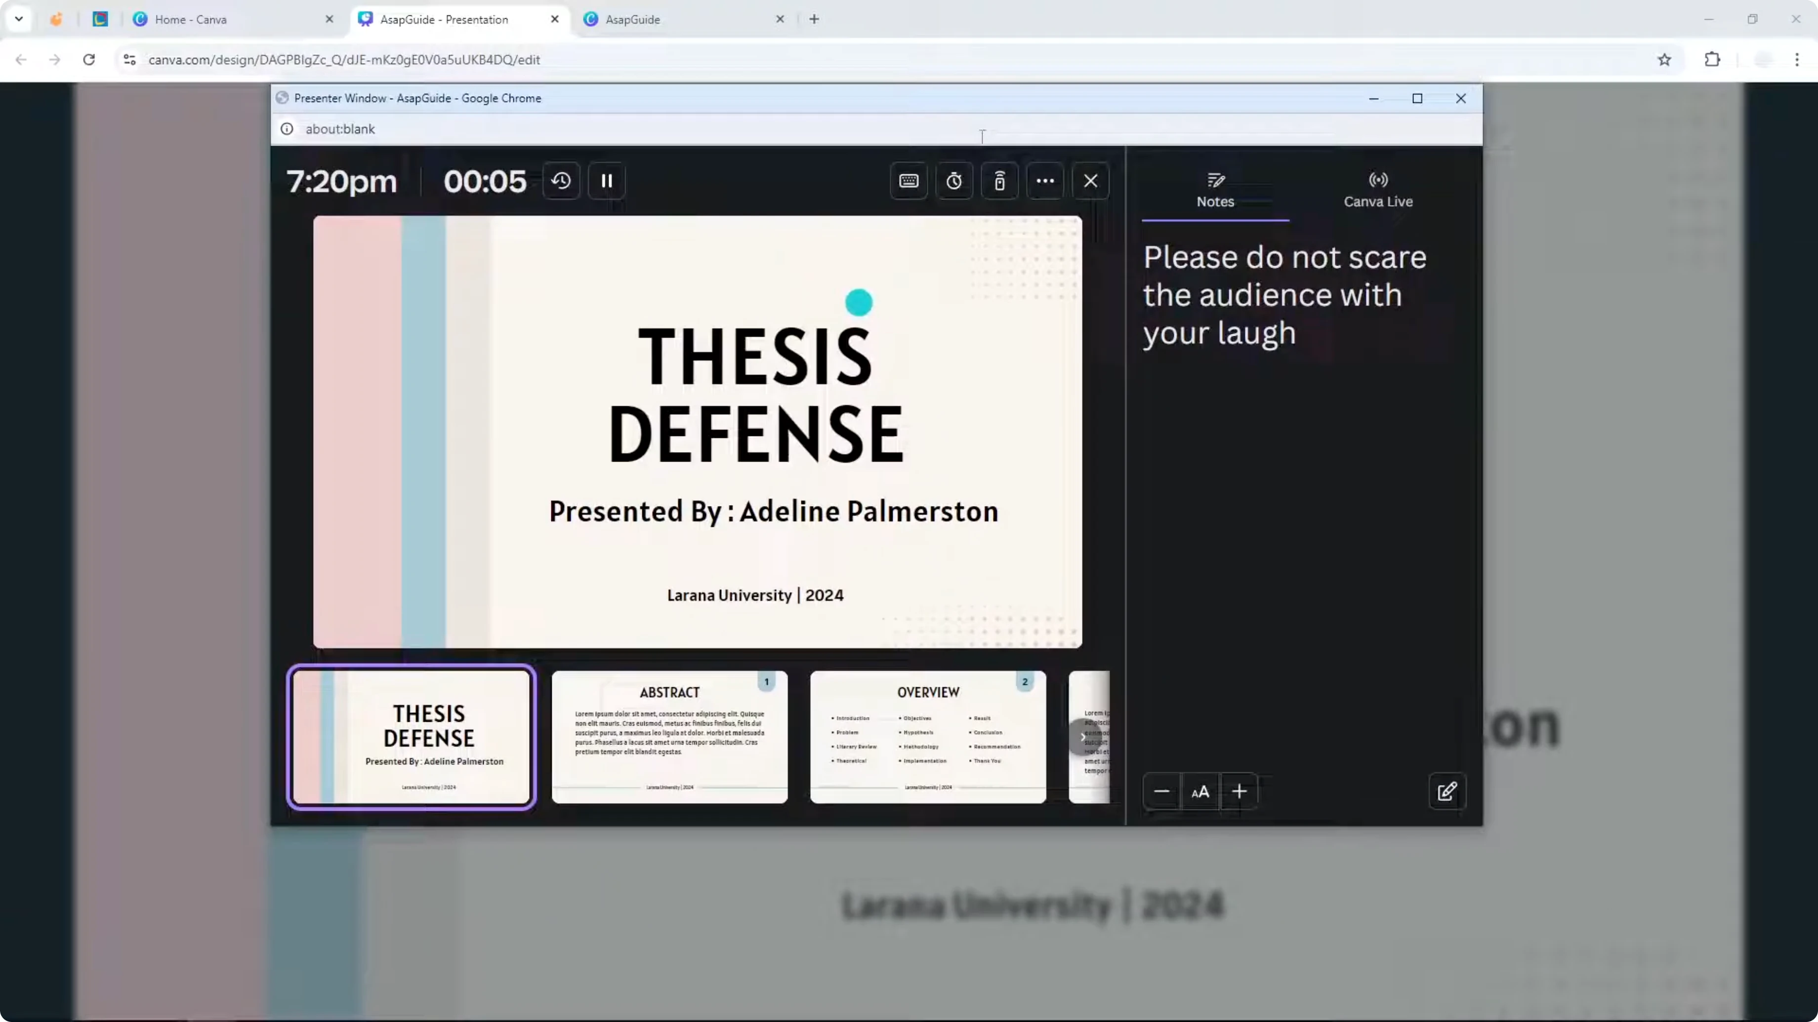
Task: Minimize the Presenter Window
Action: click(x=1373, y=98)
